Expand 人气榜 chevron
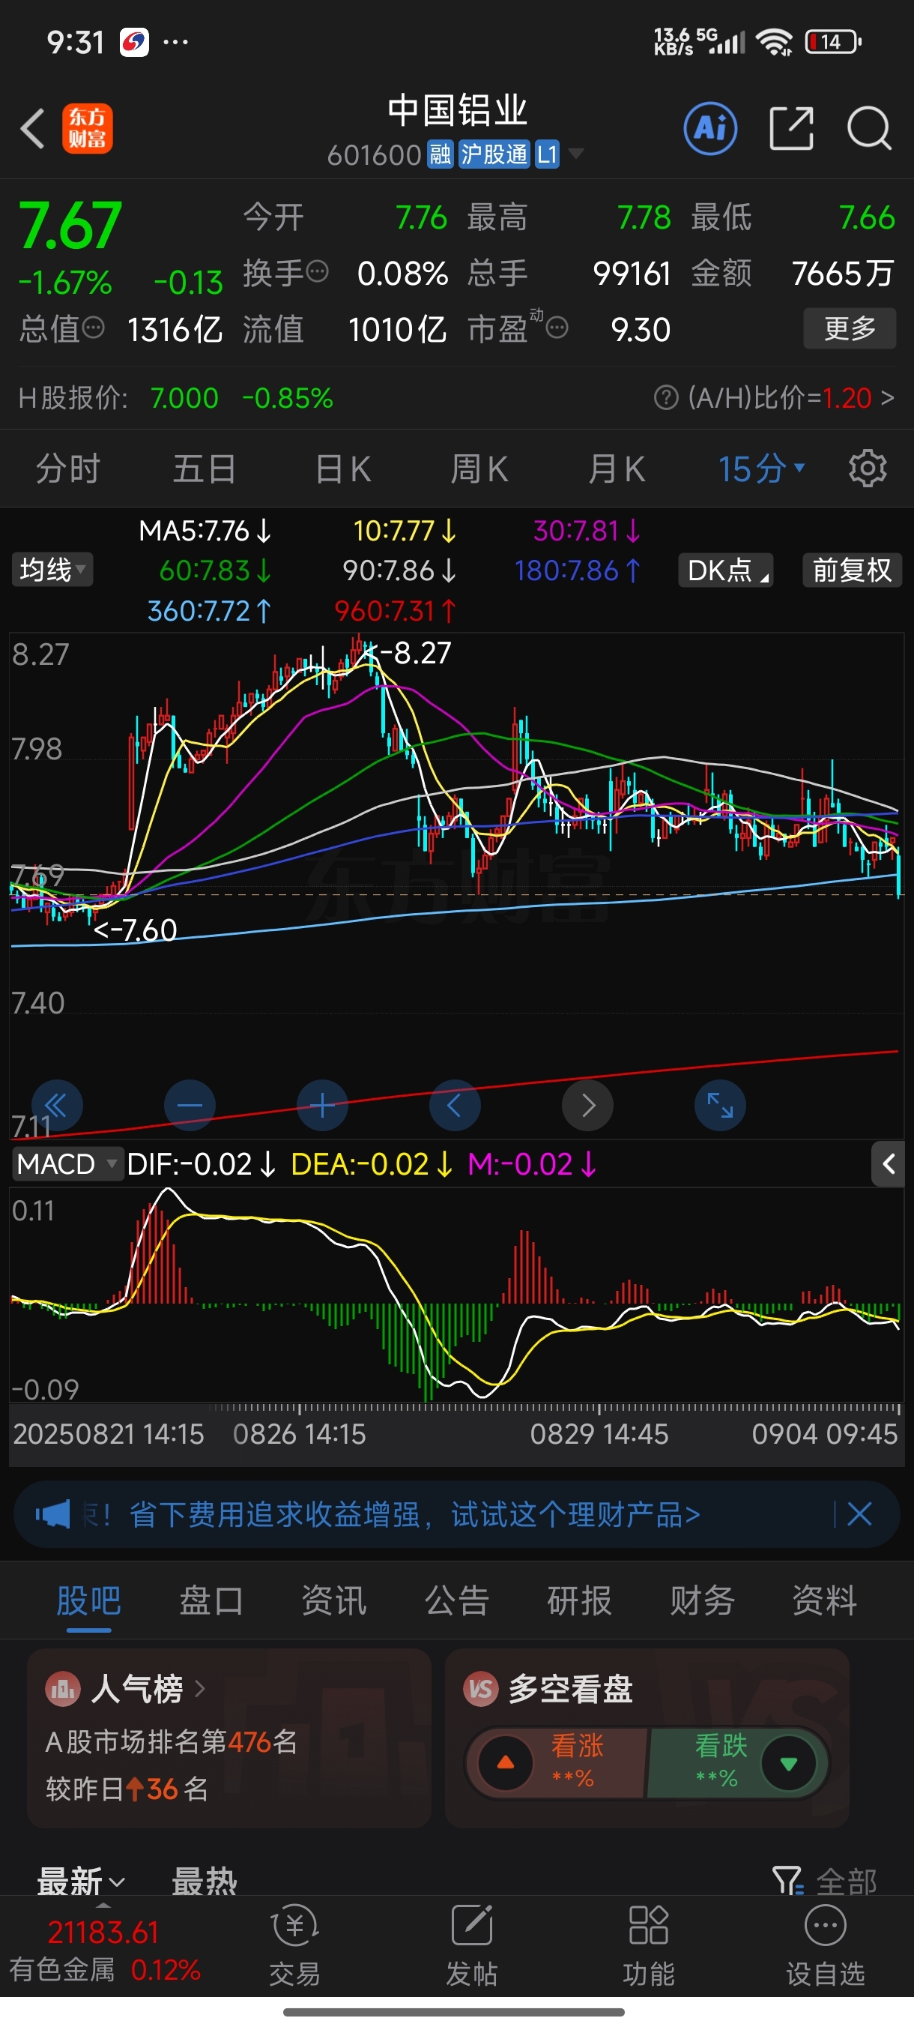This screenshot has width=914, height=2033. [199, 1689]
